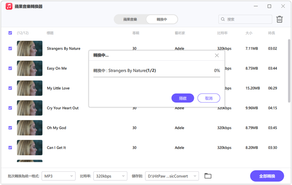
Task: Click the 15.20MB size value
Action: pyautogui.click(x=253, y=88)
